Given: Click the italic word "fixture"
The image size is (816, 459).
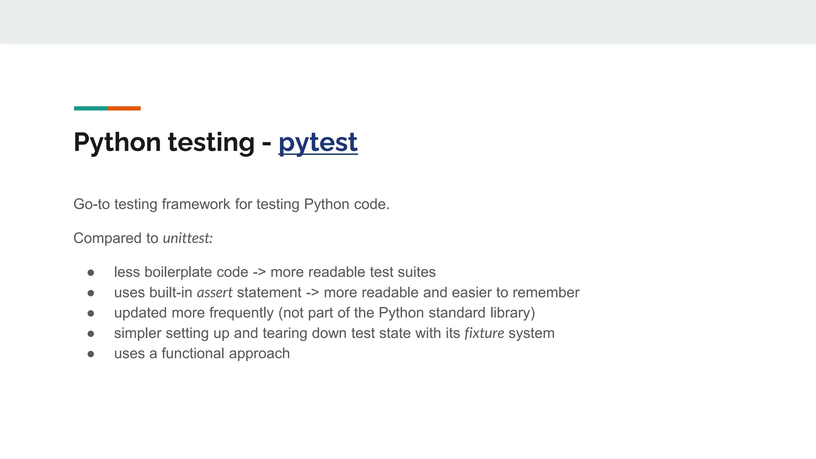Looking at the screenshot, I should pos(484,333).
